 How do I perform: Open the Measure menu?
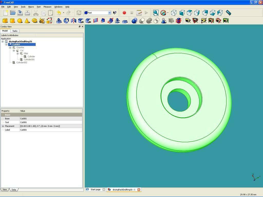coord(47,7)
